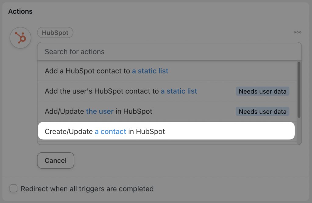
Task: Click the Needs user data badge beside Add/Update action
Action: [x=262, y=111]
